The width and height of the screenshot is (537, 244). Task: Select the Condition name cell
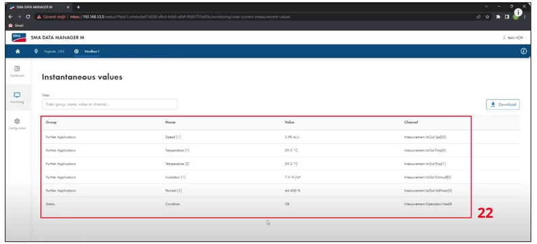pos(173,204)
